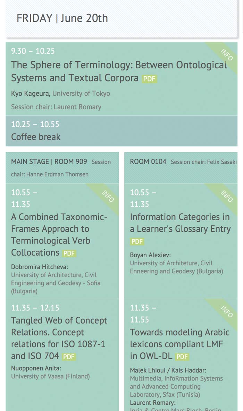Download PDF next to 'in OWL-DL'
The height and width of the screenshot is (411, 243).
point(182,357)
